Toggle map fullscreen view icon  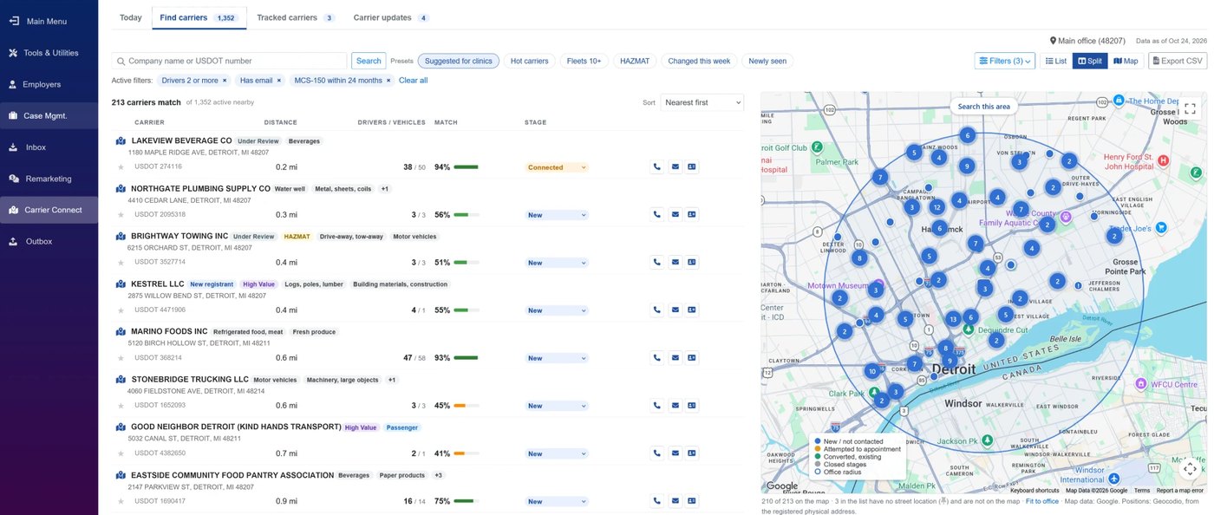point(1190,109)
